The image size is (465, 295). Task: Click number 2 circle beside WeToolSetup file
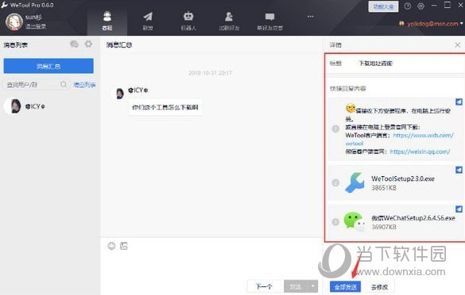click(335, 182)
